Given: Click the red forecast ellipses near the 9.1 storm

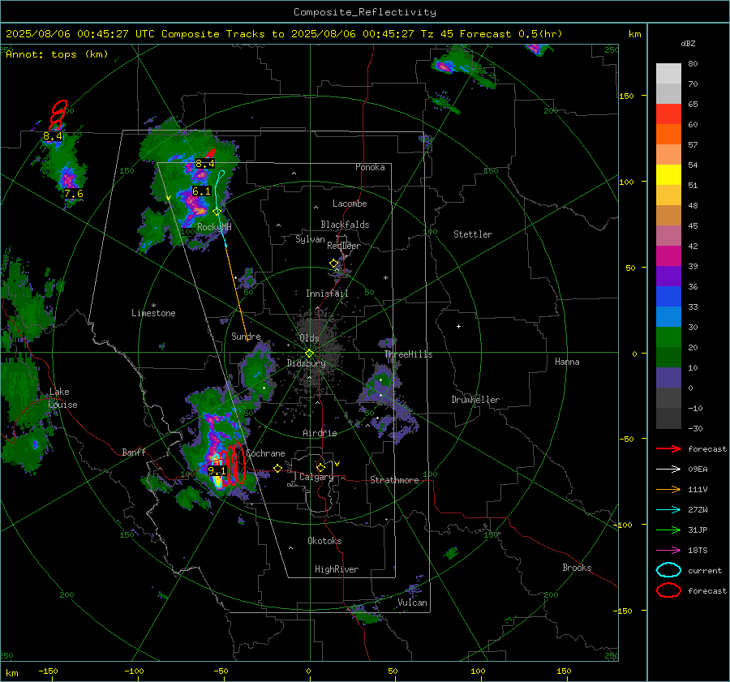Looking at the screenshot, I should point(233,465).
